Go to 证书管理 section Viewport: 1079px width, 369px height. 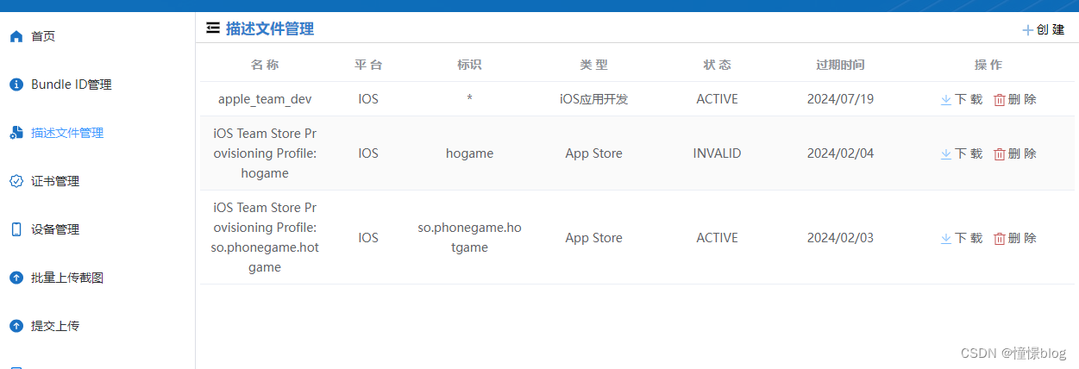tap(55, 181)
